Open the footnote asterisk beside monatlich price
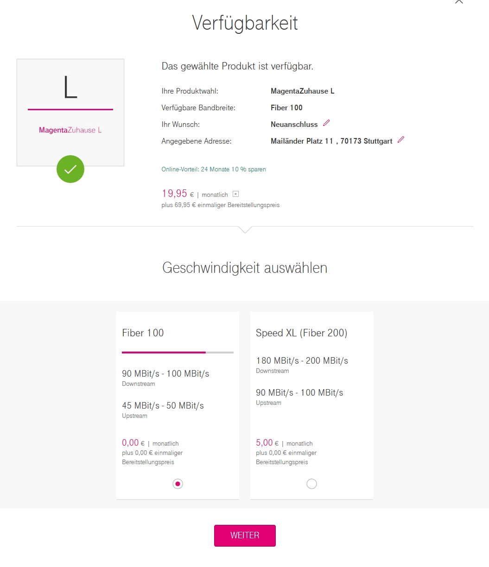The image size is (489, 567). click(235, 195)
